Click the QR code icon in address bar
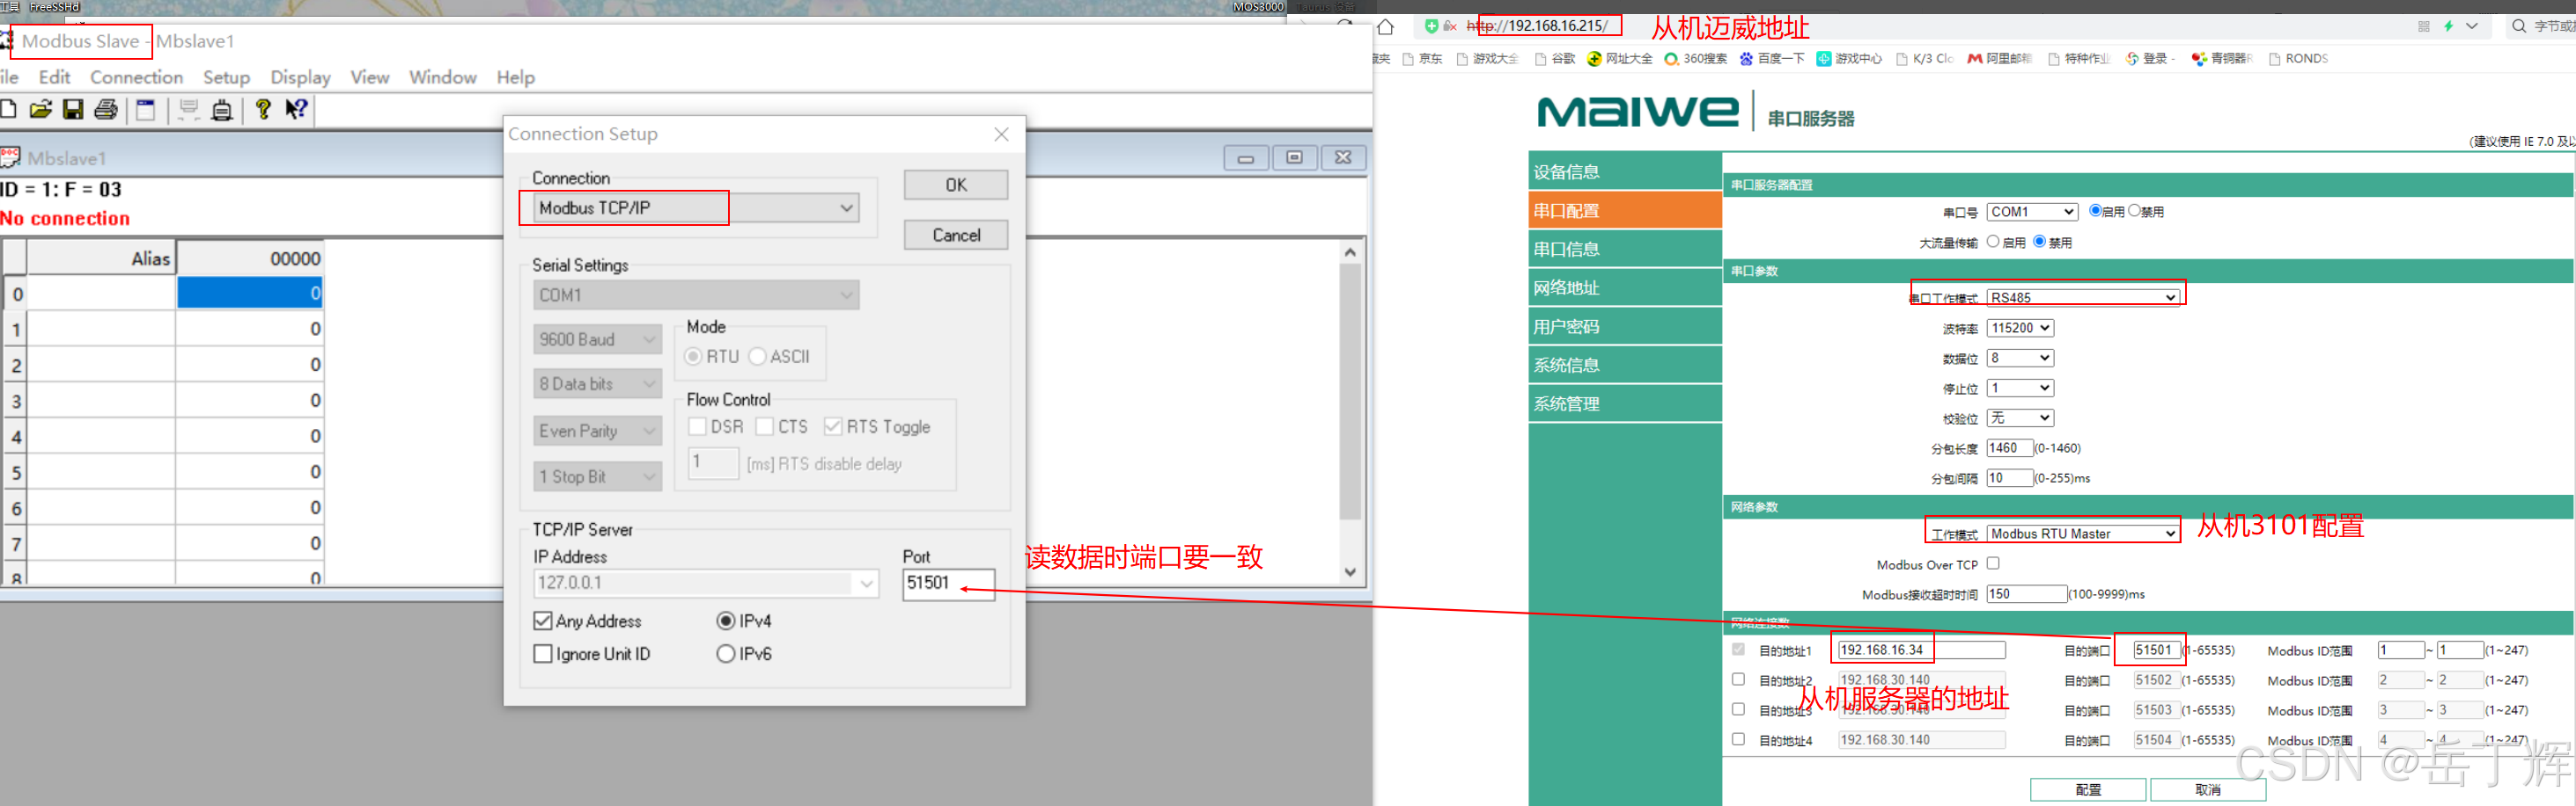Image resolution: width=2576 pixels, height=806 pixels. 2423,27
